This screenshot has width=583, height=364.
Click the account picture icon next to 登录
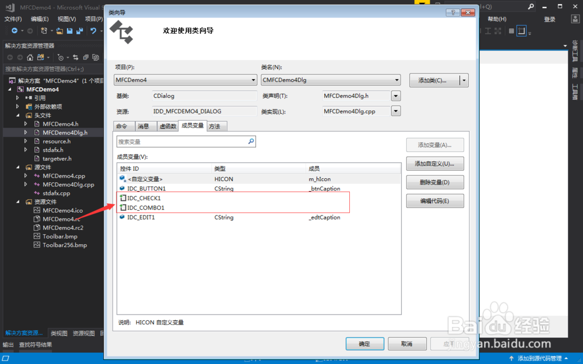(574, 19)
